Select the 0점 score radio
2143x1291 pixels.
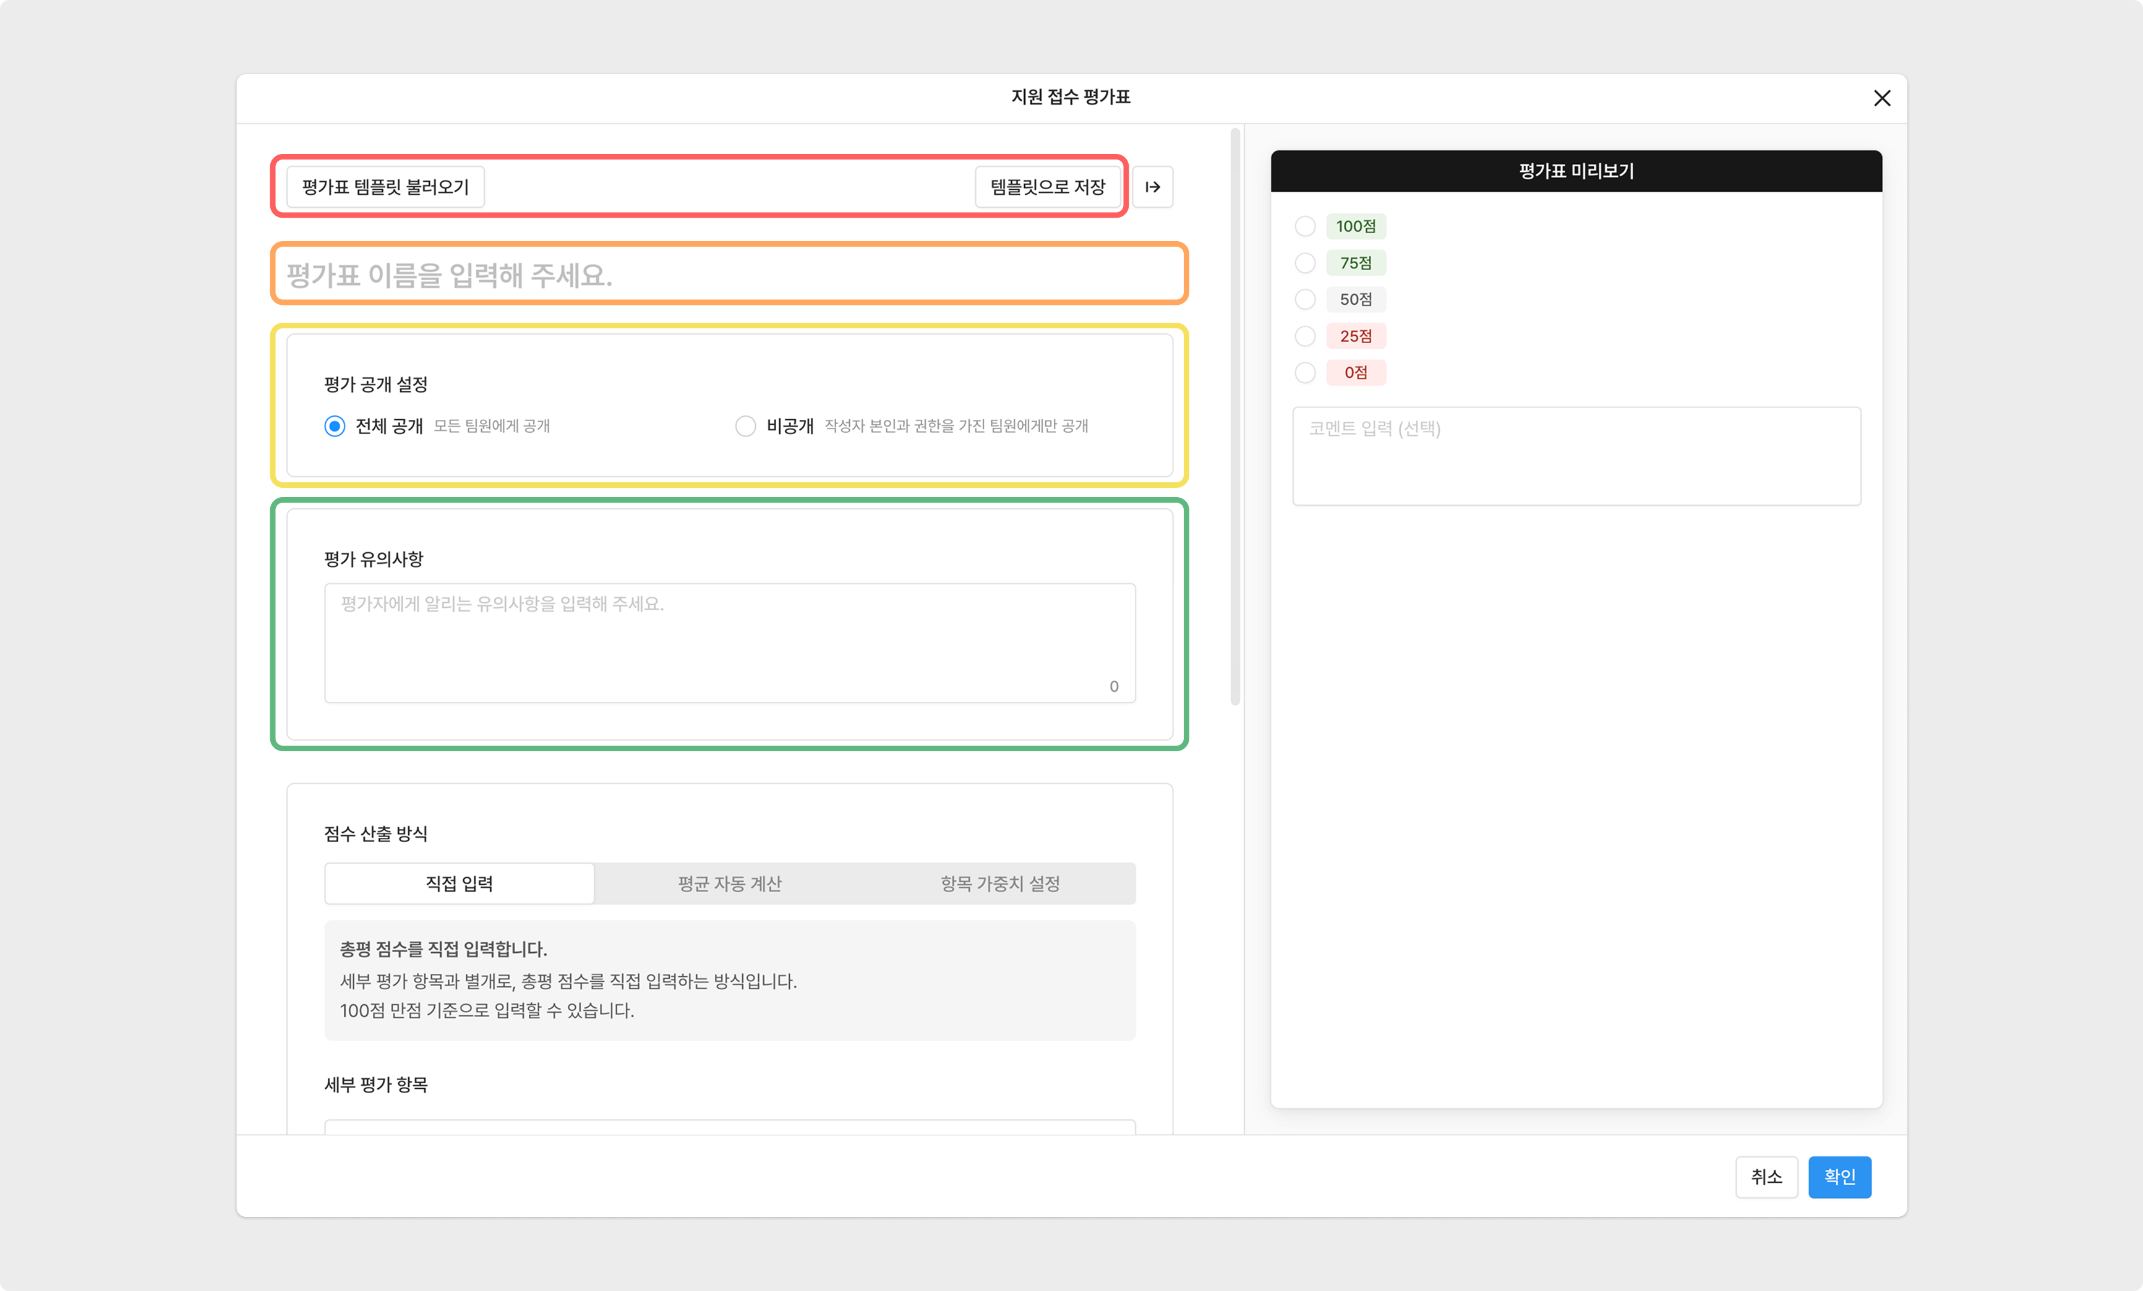[1304, 373]
